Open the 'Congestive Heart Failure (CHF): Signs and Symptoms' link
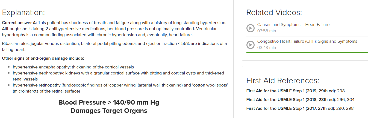Viewport: 368px width, 118px height. point(307,41)
